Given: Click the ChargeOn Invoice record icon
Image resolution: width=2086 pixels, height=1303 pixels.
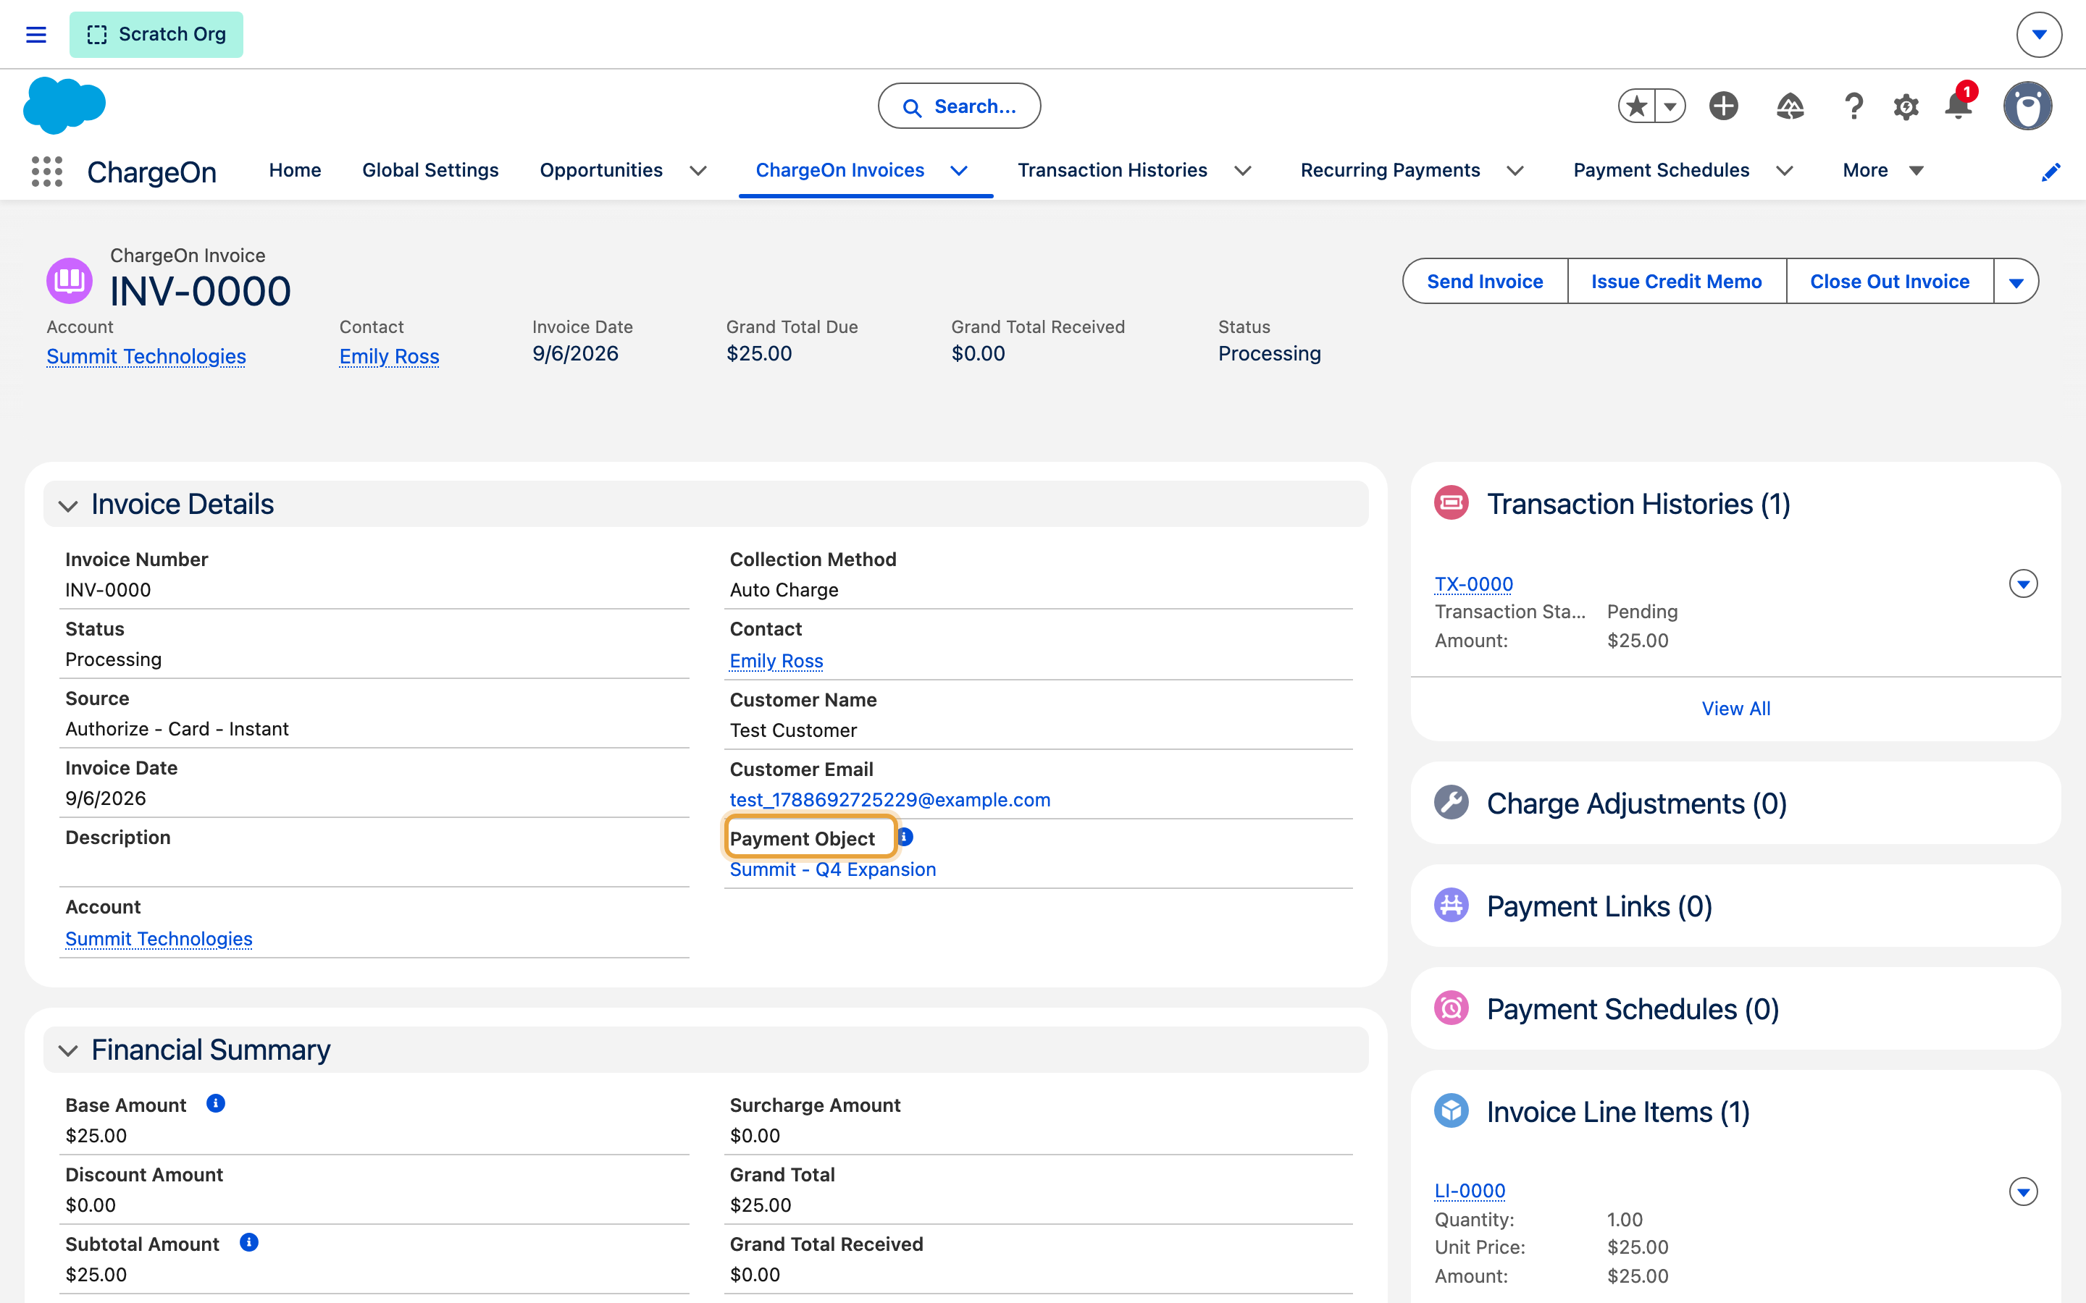Looking at the screenshot, I should click(x=70, y=280).
